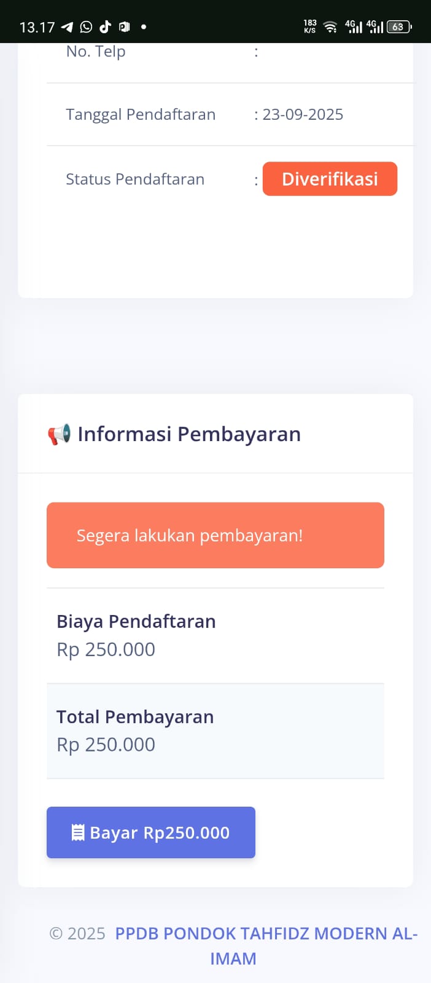Tap the megaphone icon beside Informasi Pembayaran
Viewport: 431px width, 983px height.
click(59, 434)
